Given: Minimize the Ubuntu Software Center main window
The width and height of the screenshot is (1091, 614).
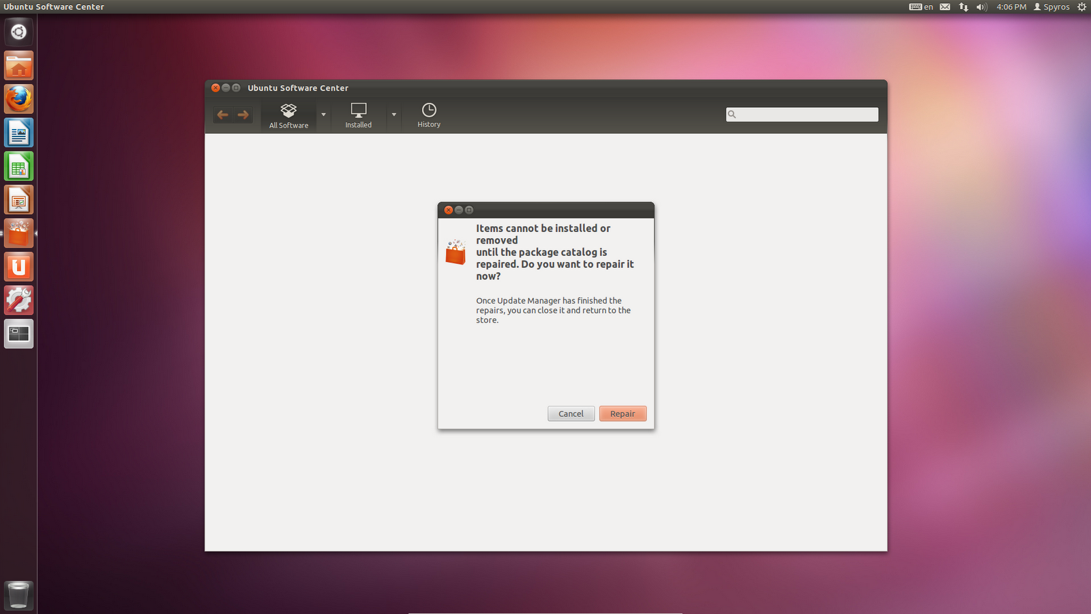Looking at the screenshot, I should pyautogui.click(x=226, y=88).
